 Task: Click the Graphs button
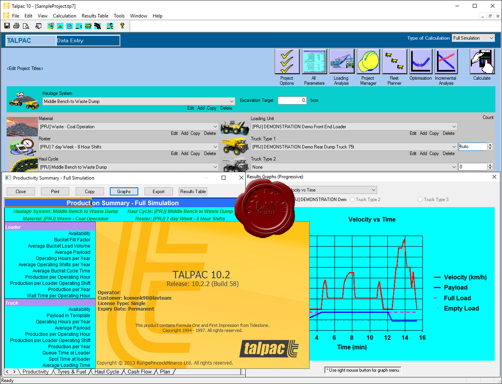pos(124,192)
